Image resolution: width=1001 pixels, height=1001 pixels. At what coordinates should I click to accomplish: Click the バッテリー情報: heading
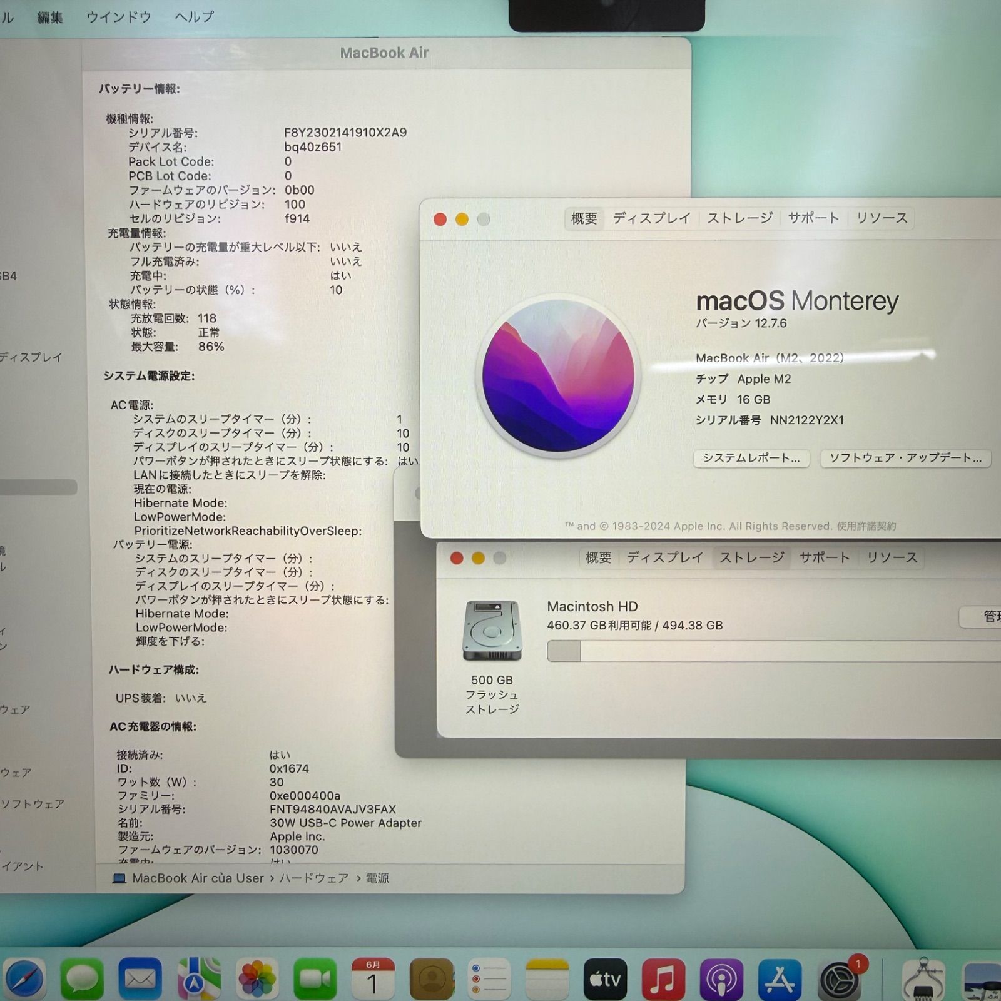pyautogui.click(x=140, y=89)
